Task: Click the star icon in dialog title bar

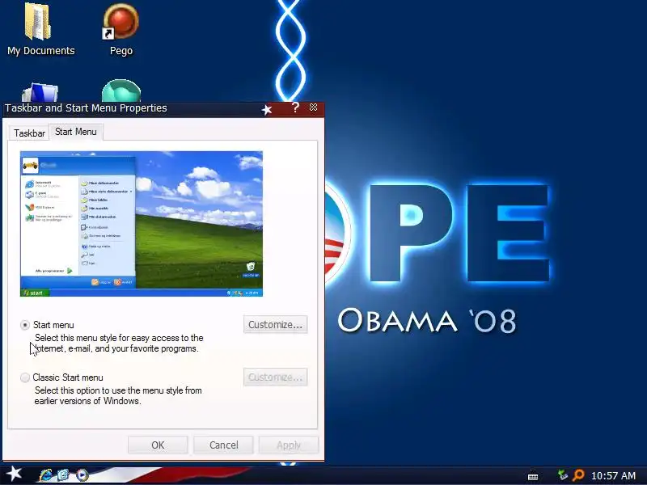Action: pos(267,109)
